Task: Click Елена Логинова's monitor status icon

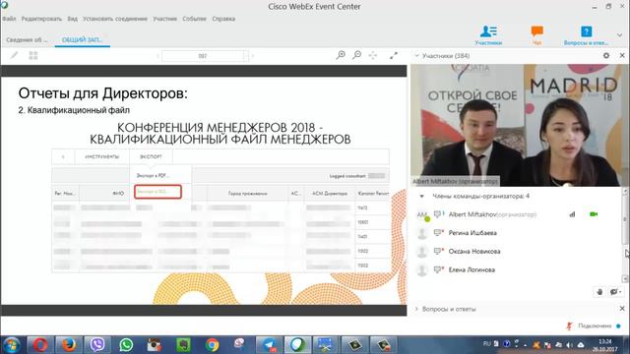Action: (x=438, y=269)
